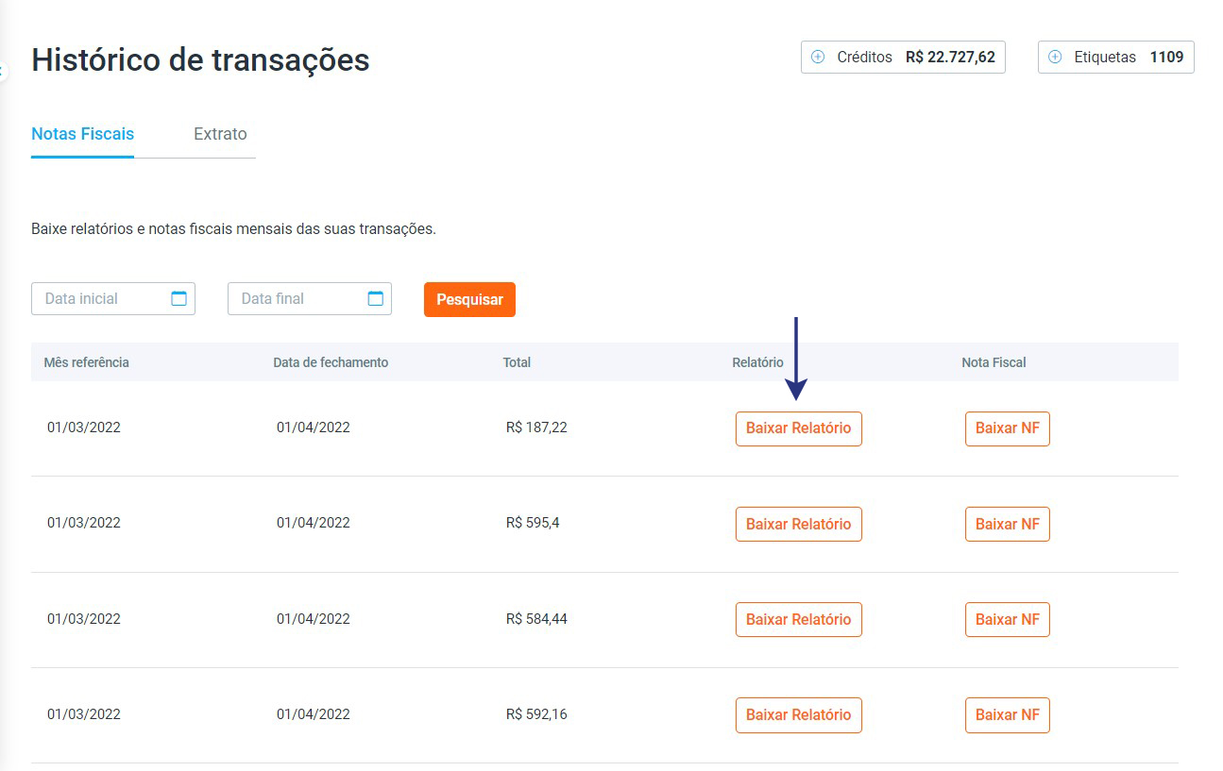
Task: Expand the collapsed sidebar arrow at left edge
Action: click(x=3, y=71)
